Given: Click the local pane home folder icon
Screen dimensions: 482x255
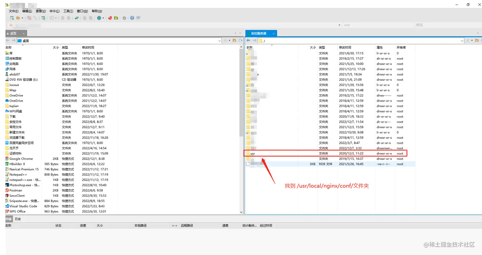Looking at the screenshot, I should pos(234,40).
